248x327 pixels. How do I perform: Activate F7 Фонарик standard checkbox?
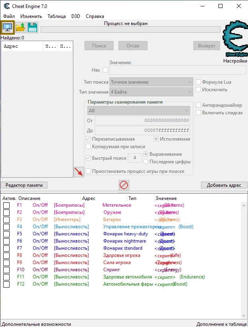click(6, 249)
